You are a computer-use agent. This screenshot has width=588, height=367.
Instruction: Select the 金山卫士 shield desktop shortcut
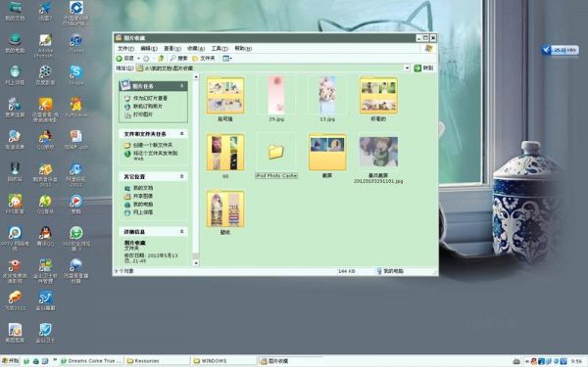coord(45,333)
